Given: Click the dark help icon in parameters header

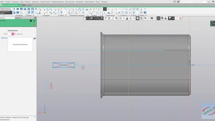Looking at the screenshot, I should (31, 21).
